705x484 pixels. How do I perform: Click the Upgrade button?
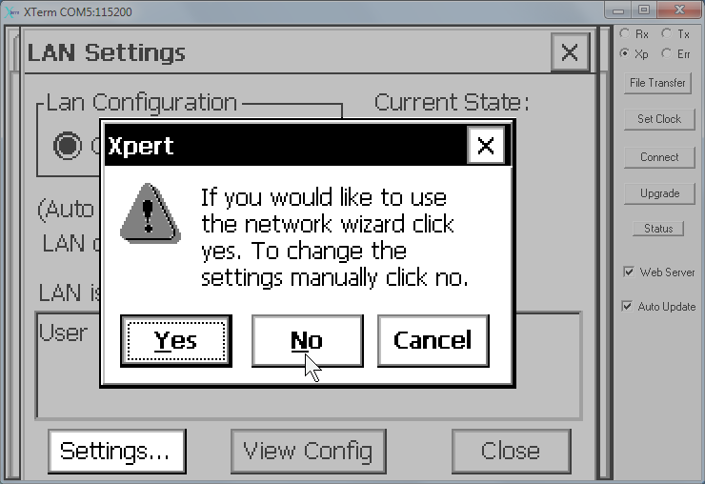(659, 193)
